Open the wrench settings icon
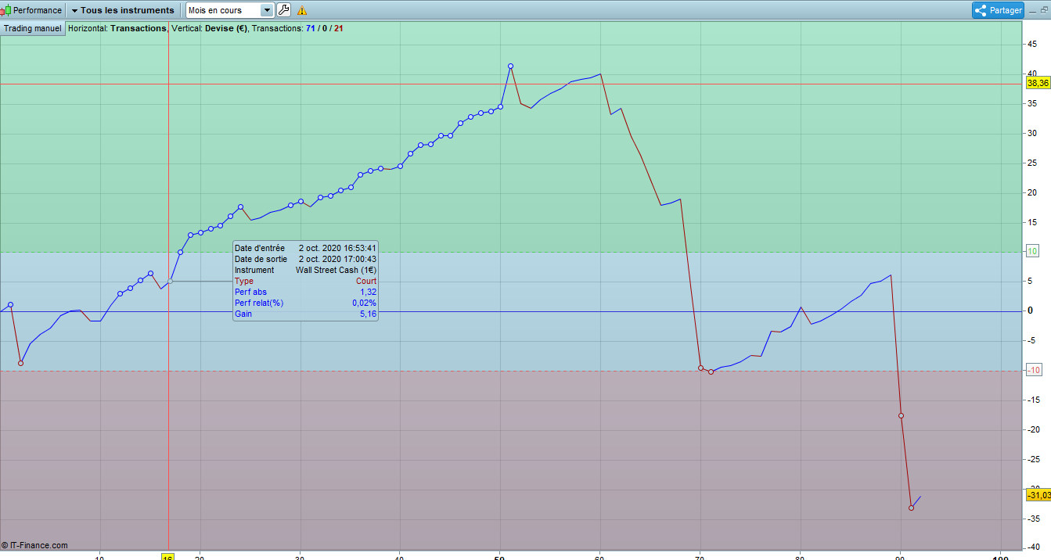This screenshot has width=1051, height=560. pos(283,10)
